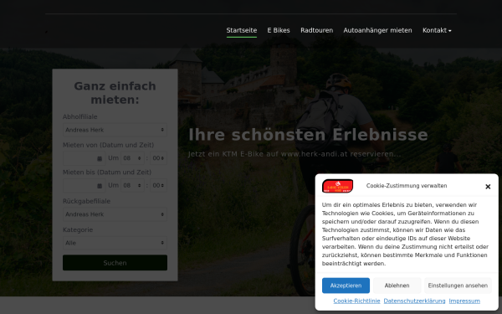Open calendar icon in 'Mieten von' field

pos(100,158)
